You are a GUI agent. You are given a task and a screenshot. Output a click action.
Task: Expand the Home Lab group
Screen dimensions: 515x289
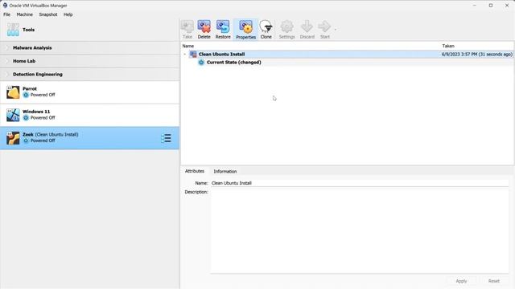(x=7, y=61)
